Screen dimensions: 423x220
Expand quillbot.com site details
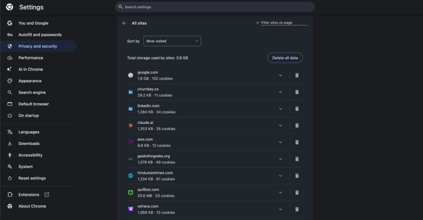coord(280,192)
